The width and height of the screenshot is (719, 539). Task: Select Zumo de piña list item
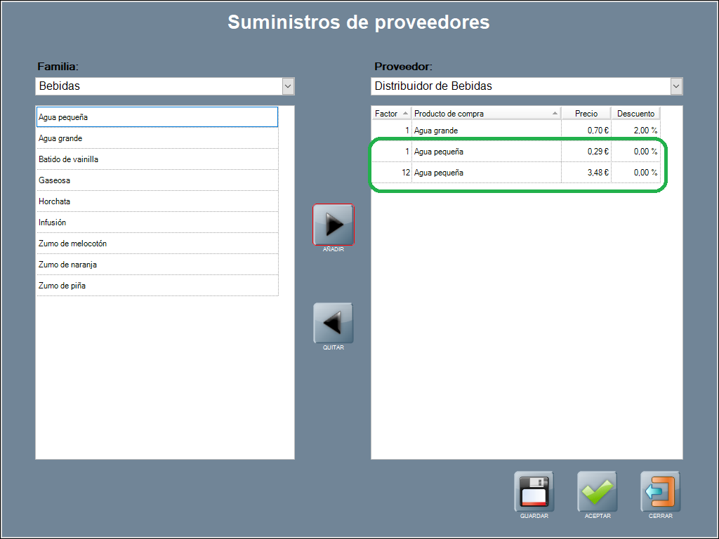pyautogui.click(x=157, y=286)
